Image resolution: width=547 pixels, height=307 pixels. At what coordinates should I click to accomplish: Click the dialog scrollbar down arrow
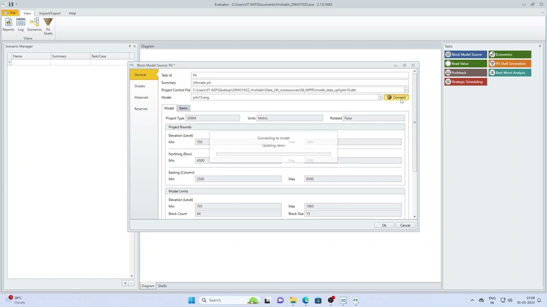(x=415, y=217)
